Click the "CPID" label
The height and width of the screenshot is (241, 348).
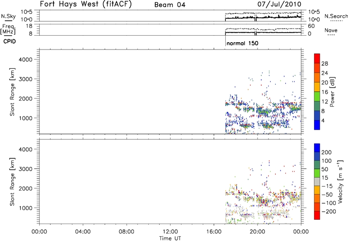click(x=10, y=41)
